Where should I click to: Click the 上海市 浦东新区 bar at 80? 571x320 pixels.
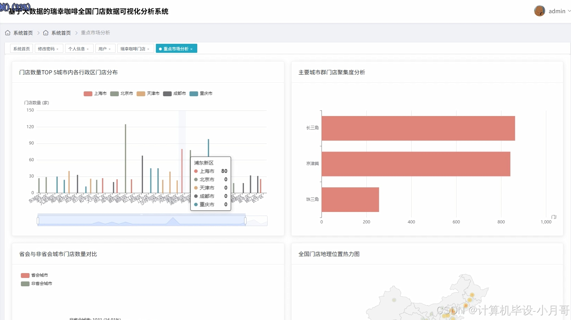182,171
